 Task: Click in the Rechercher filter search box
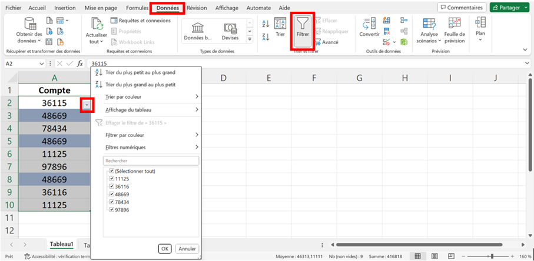click(151, 160)
